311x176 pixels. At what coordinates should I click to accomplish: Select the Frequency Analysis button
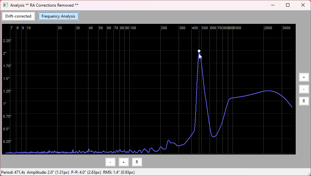[x=58, y=16]
